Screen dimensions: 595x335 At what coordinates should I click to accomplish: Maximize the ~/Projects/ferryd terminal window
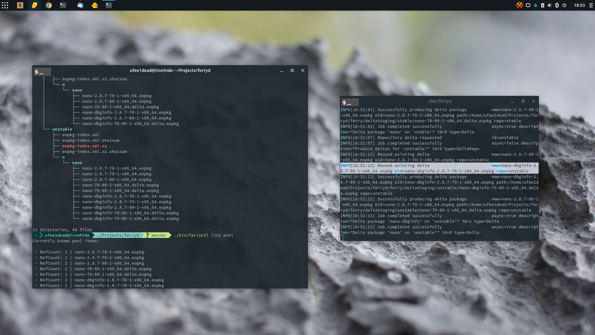tap(292, 70)
